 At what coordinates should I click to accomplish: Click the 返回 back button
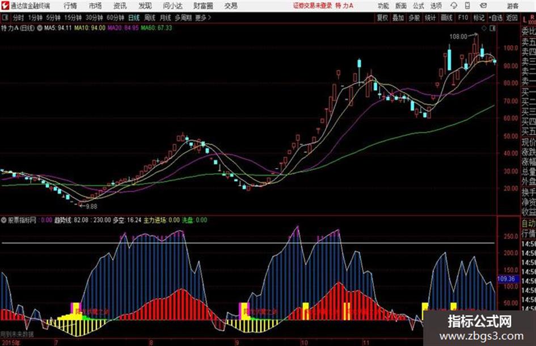(512, 18)
